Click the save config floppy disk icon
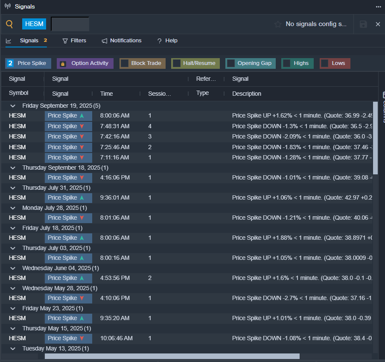The width and height of the screenshot is (385, 362). pyautogui.click(x=363, y=24)
